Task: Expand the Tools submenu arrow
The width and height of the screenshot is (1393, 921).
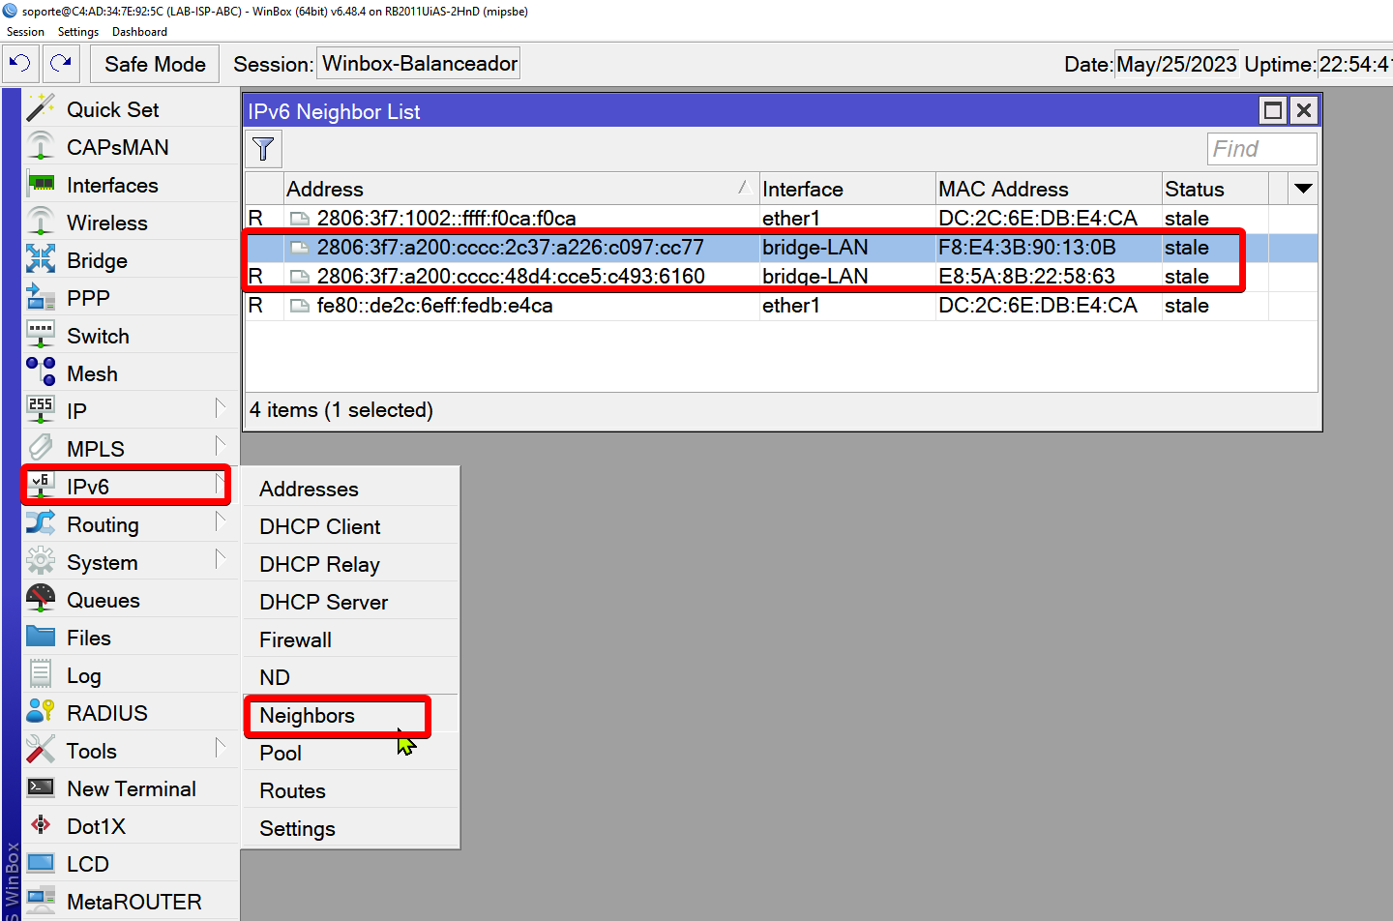Action: pyautogui.click(x=221, y=750)
